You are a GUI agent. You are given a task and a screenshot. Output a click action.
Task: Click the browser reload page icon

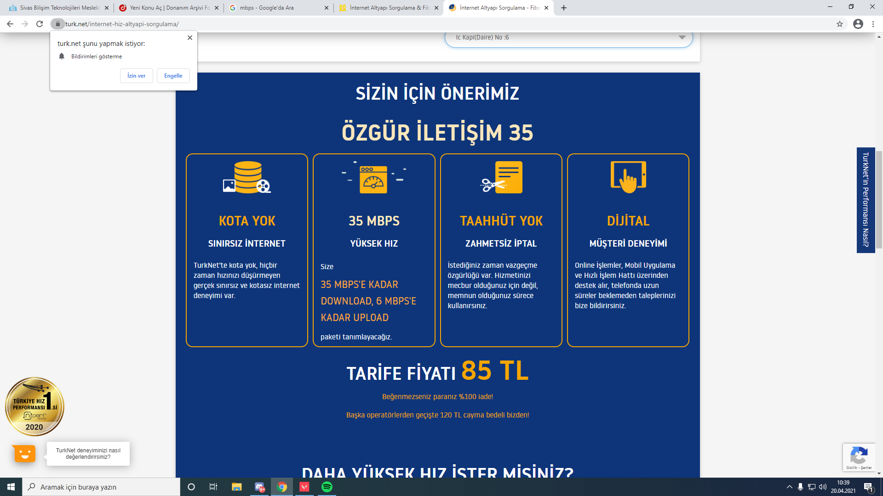click(40, 24)
